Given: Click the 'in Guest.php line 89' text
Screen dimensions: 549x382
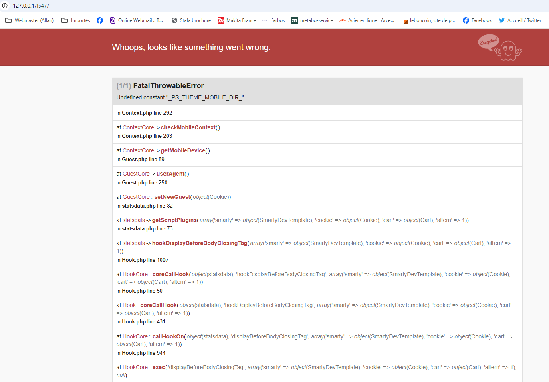Looking at the screenshot, I should click(141, 159).
